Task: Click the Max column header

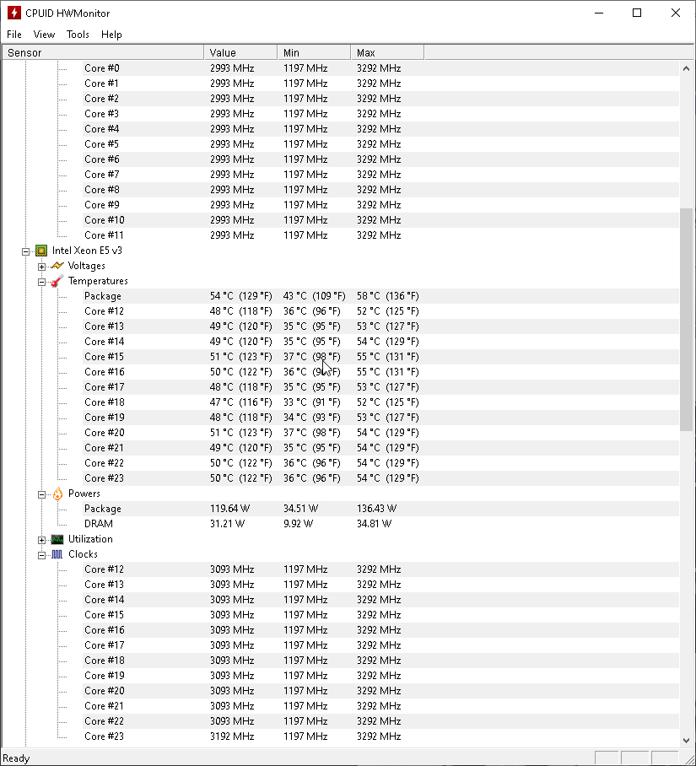Action: point(387,52)
